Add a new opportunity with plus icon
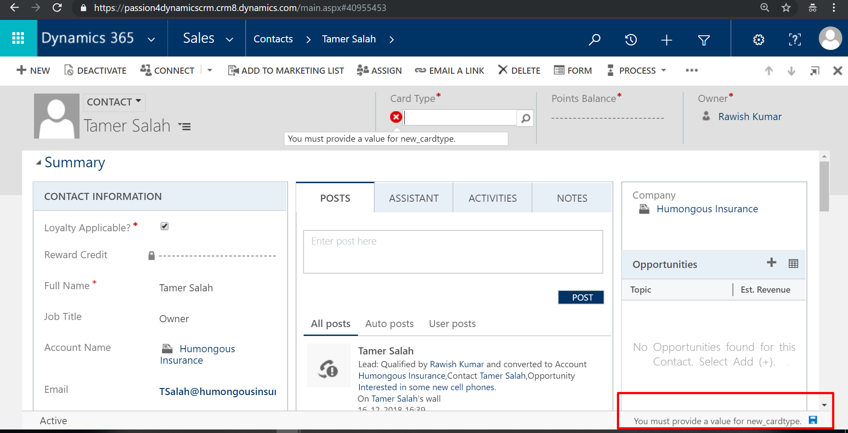848x433 pixels. point(771,263)
